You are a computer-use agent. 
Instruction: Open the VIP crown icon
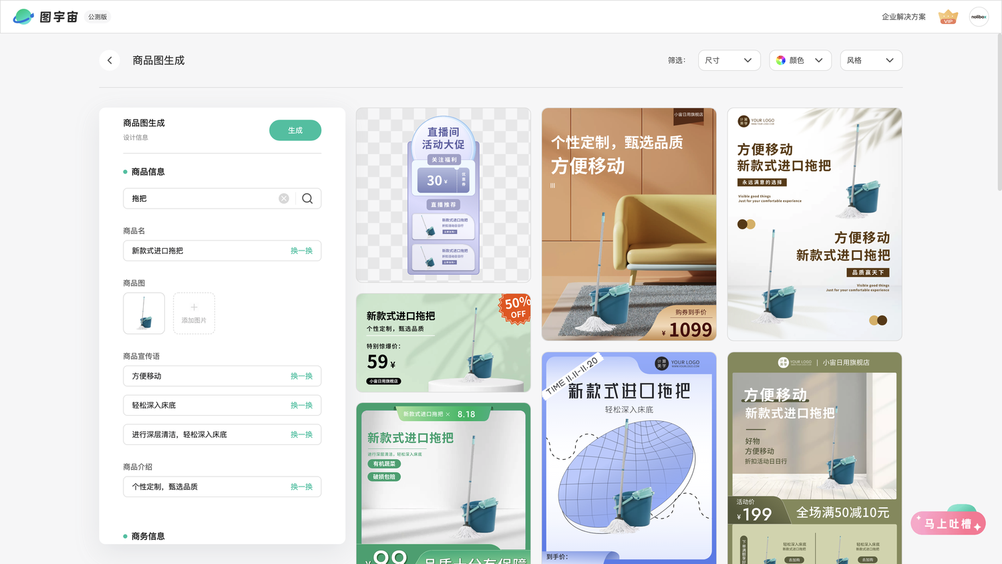948,17
